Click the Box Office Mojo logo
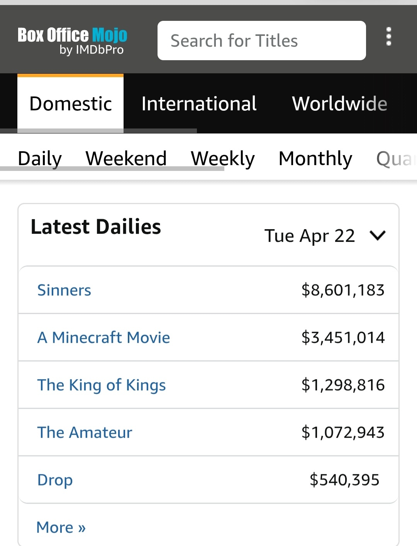 pos(72,40)
